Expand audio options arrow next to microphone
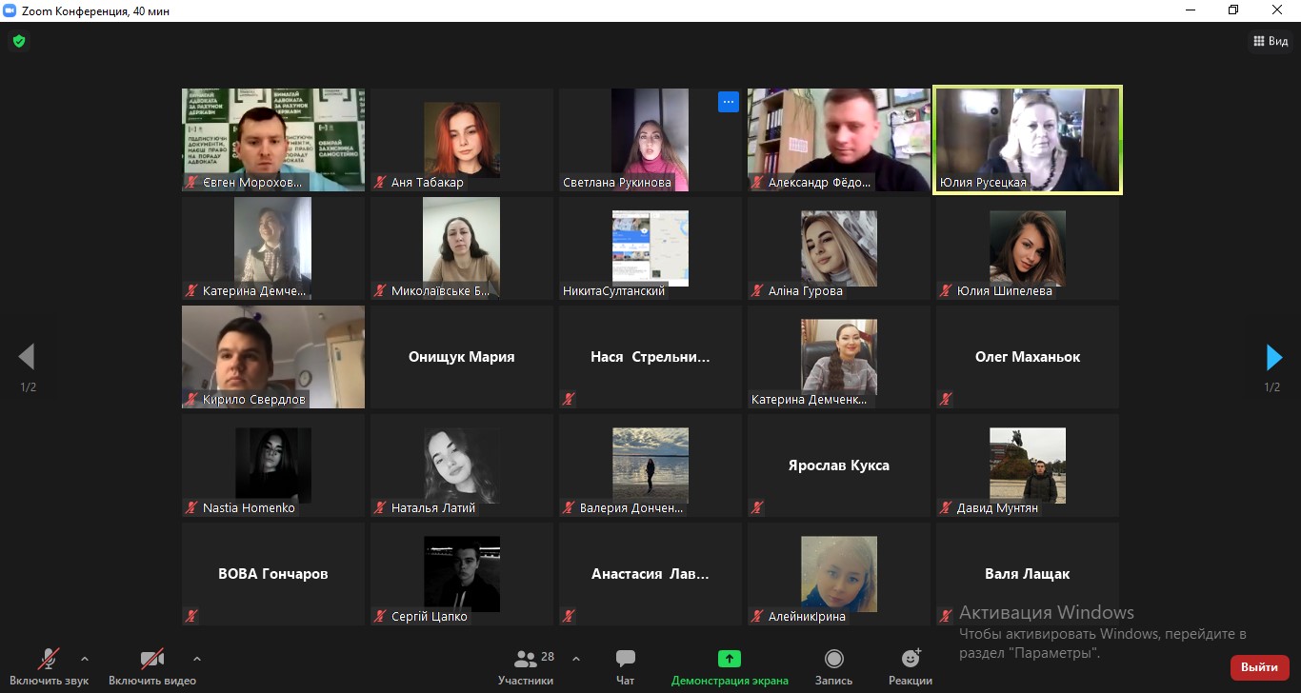The height and width of the screenshot is (693, 1301). click(x=85, y=658)
